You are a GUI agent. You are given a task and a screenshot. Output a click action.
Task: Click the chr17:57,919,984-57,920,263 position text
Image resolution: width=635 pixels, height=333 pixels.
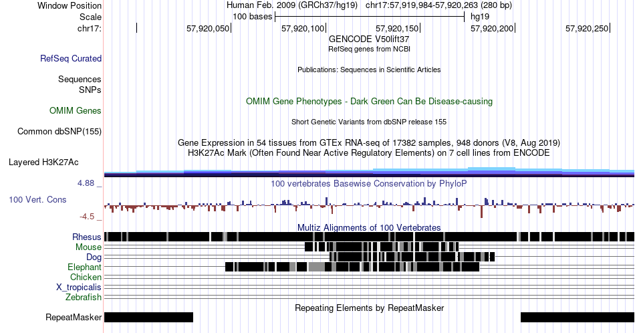coord(438,5)
